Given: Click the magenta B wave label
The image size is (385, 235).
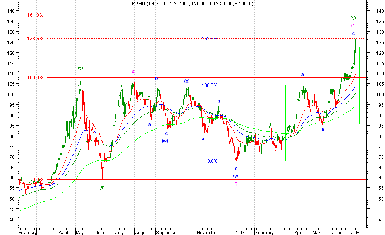Looking at the screenshot, I should pos(235,184).
